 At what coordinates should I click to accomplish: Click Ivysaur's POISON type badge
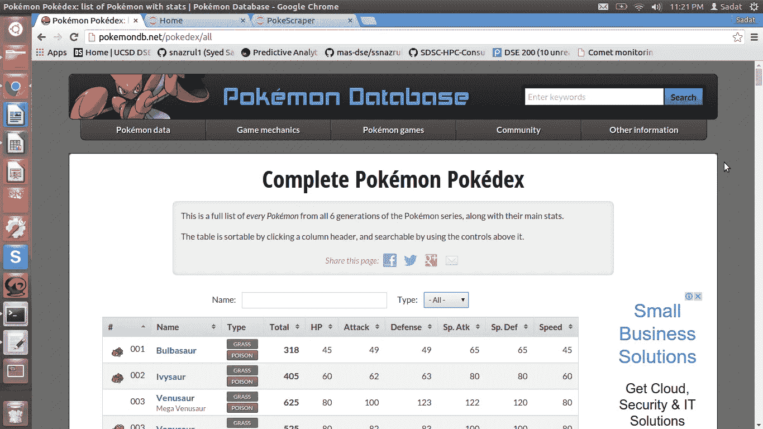(242, 382)
